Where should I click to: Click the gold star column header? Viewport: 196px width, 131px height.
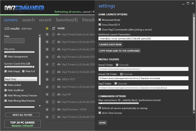(x=47, y=28)
